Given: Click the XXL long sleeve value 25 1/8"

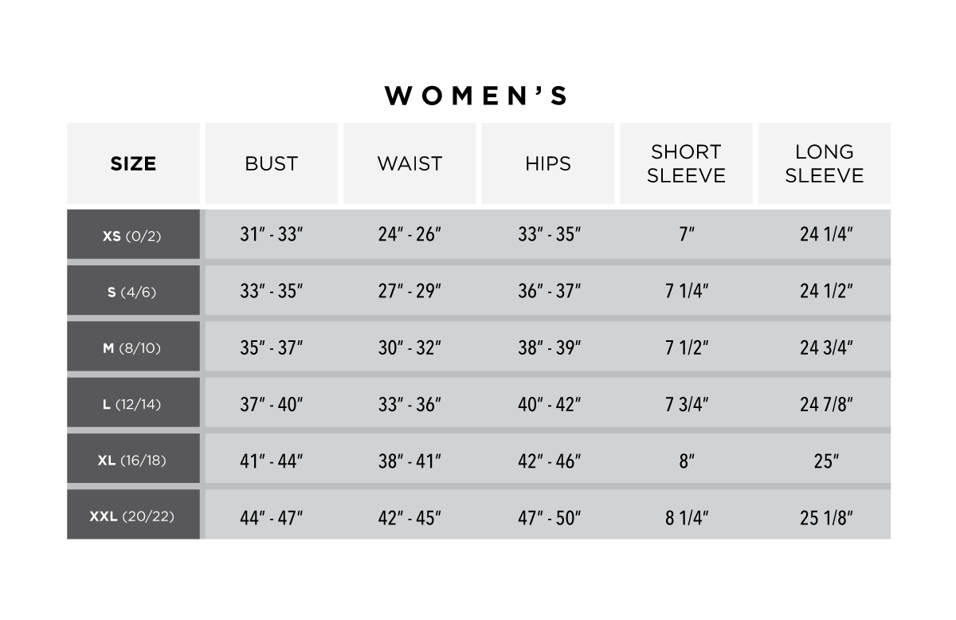Looking at the screenshot, I should coord(826,517).
